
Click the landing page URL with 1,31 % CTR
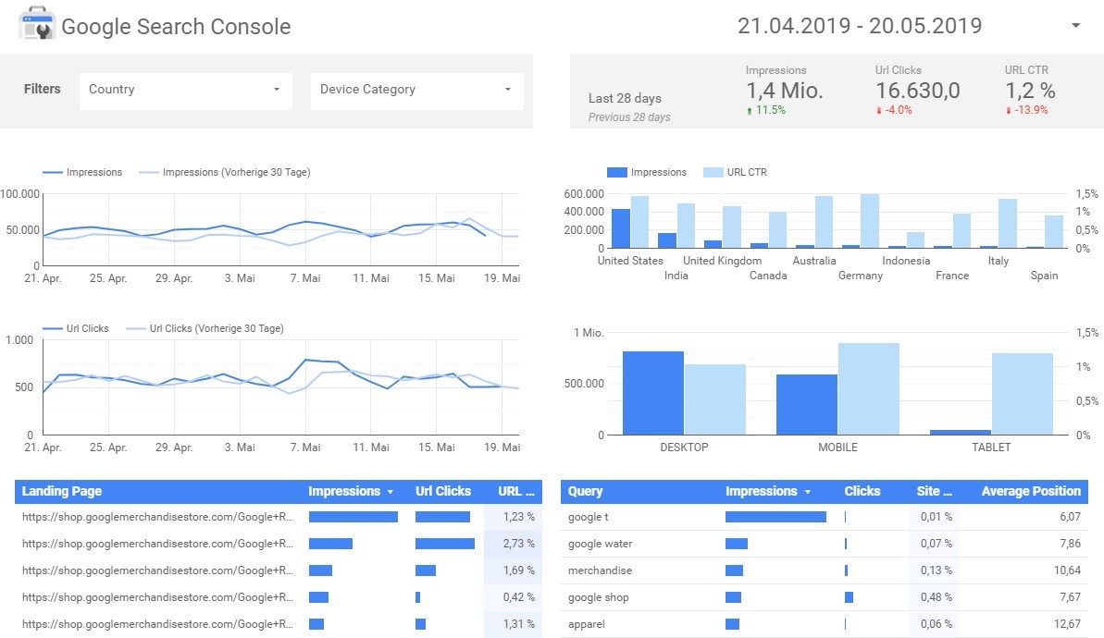(x=157, y=624)
